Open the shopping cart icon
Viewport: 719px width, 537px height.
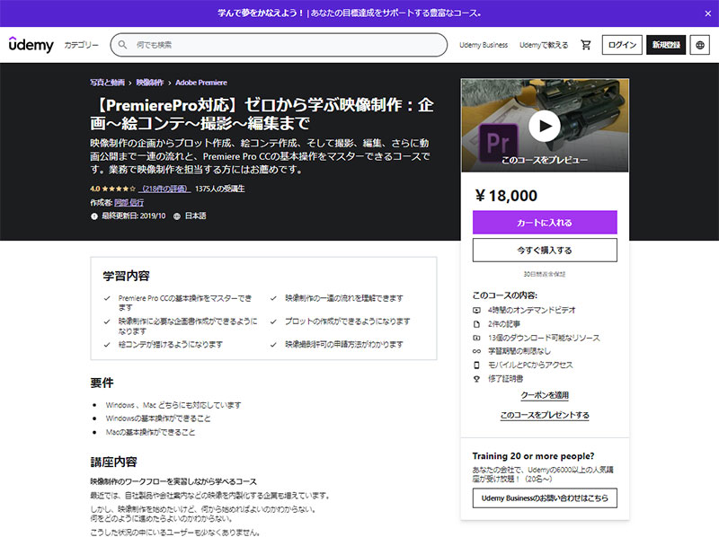(586, 45)
